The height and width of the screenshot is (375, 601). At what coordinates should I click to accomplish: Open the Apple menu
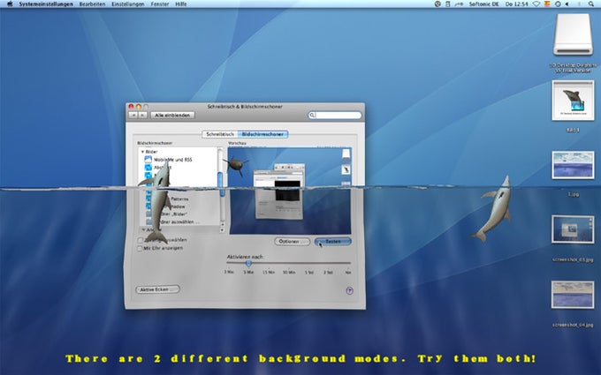(10, 4)
